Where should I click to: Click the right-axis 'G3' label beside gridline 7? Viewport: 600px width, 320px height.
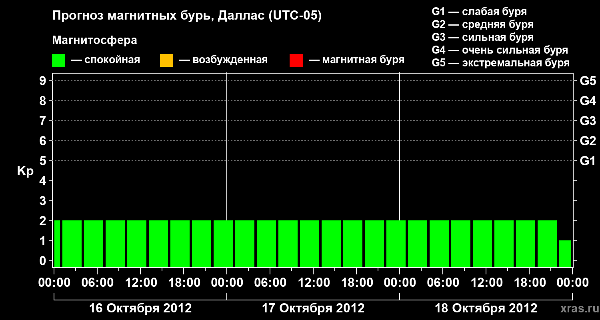(588, 121)
